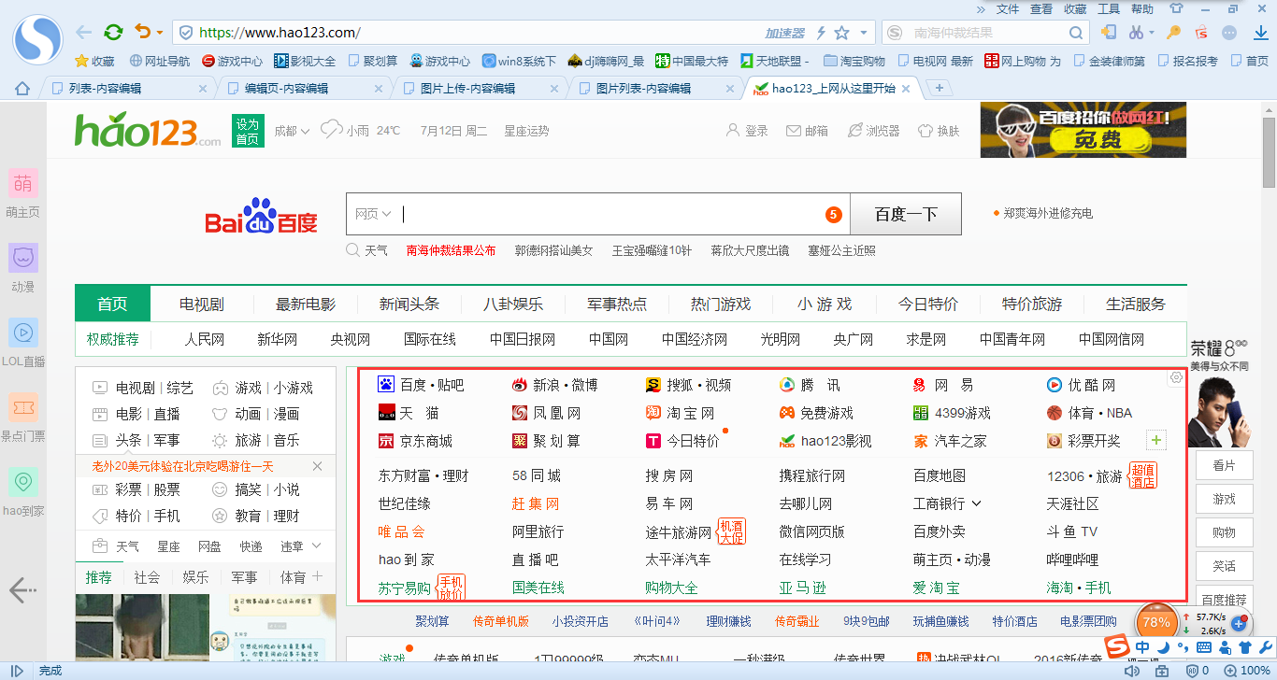Open the 成都 city selector dropdown
This screenshot has height=680, width=1277.
(x=292, y=131)
